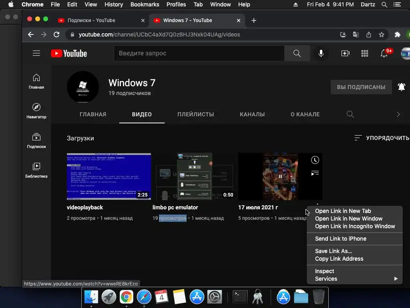410x308 pixels.
Task: Click the search field Введите запрос
Action: point(199,53)
